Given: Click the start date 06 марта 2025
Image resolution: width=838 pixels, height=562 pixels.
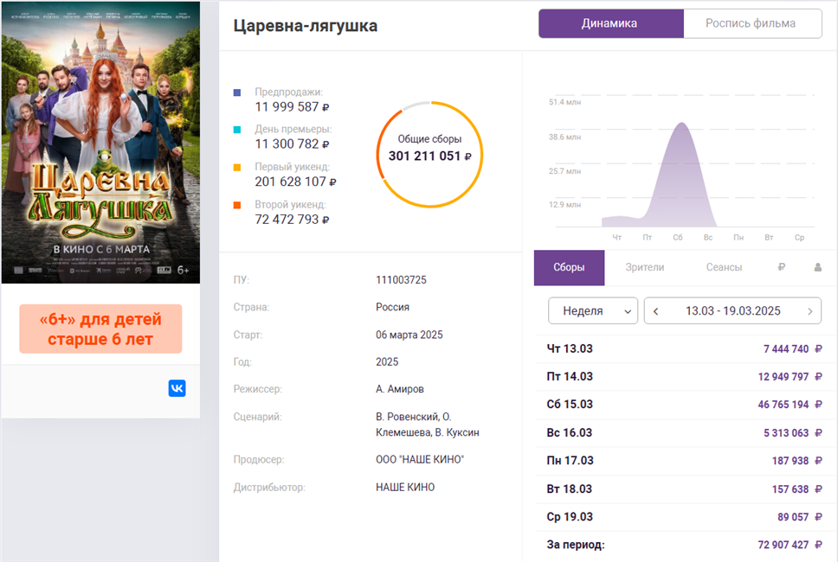Looking at the screenshot, I should click(x=409, y=335).
